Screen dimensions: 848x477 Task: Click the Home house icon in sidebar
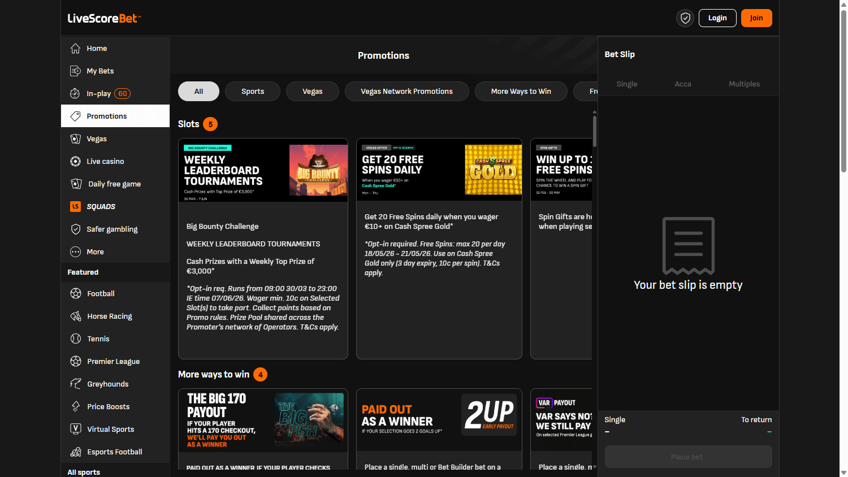point(75,48)
